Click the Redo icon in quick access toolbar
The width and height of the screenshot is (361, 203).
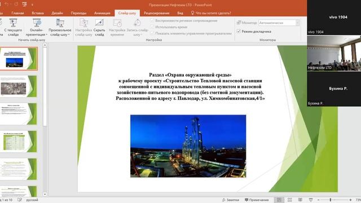click(16, 4)
